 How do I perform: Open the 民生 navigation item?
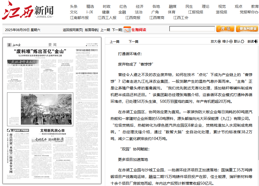[x=189, y=6]
